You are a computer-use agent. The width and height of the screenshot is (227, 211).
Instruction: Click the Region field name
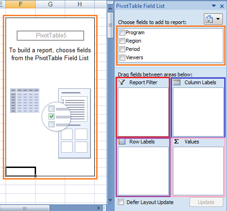[134, 41]
